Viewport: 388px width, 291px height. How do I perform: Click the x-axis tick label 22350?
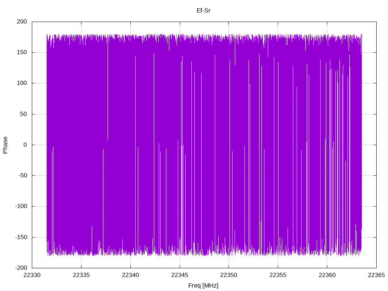[228, 275]
